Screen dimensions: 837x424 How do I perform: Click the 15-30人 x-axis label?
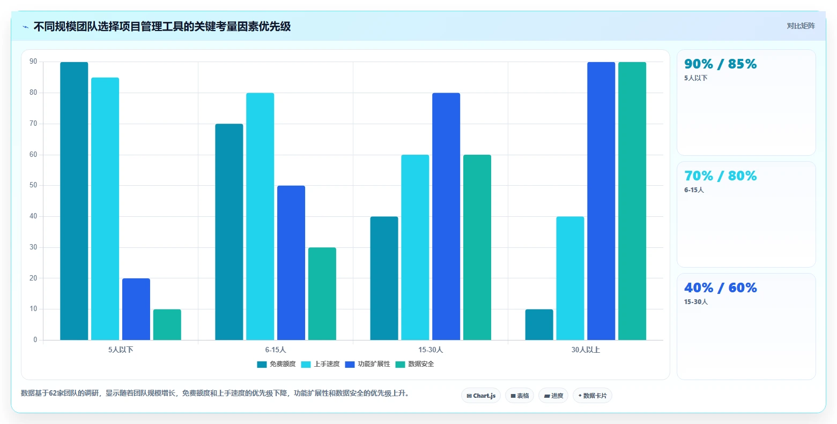(x=431, y=350)
